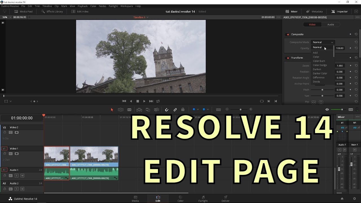The height and width of the screenshot is (203, 361).
Task: Play the timeline in reverse
Action: click(x=131, y=101)
